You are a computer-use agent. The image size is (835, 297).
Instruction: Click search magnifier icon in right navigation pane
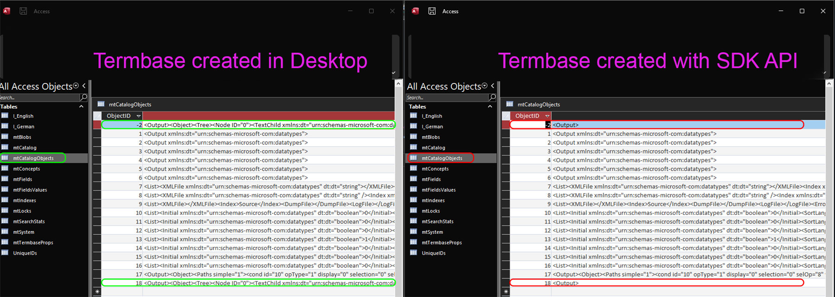492,97
